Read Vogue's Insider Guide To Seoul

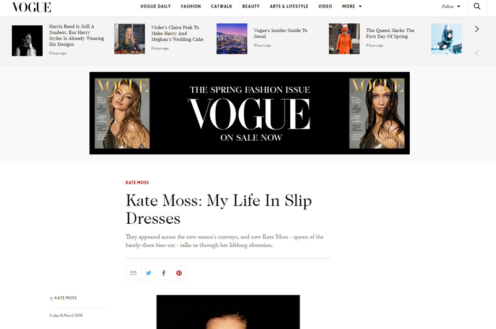(280, 33)
